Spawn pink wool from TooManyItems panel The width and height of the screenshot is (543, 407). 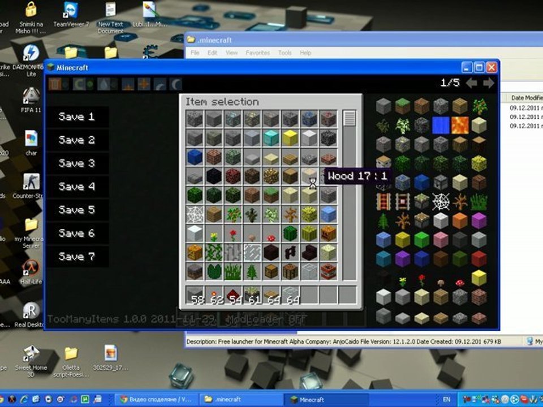tap(441, 240)
